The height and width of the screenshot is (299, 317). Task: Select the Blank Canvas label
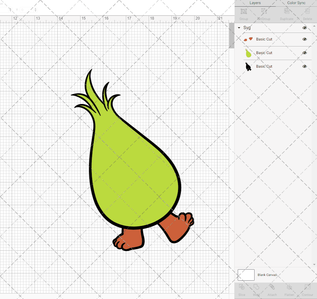coord(267,275)
